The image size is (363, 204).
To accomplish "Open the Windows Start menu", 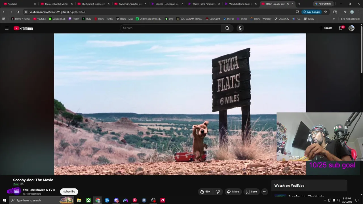I will (4, 200).
